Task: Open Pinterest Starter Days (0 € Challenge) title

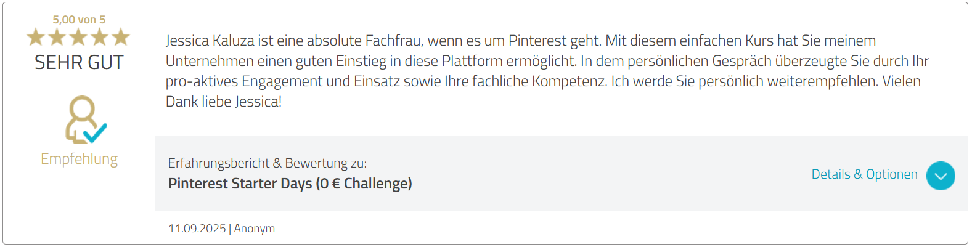Action: pyautogui.click(x=290, y=184)
